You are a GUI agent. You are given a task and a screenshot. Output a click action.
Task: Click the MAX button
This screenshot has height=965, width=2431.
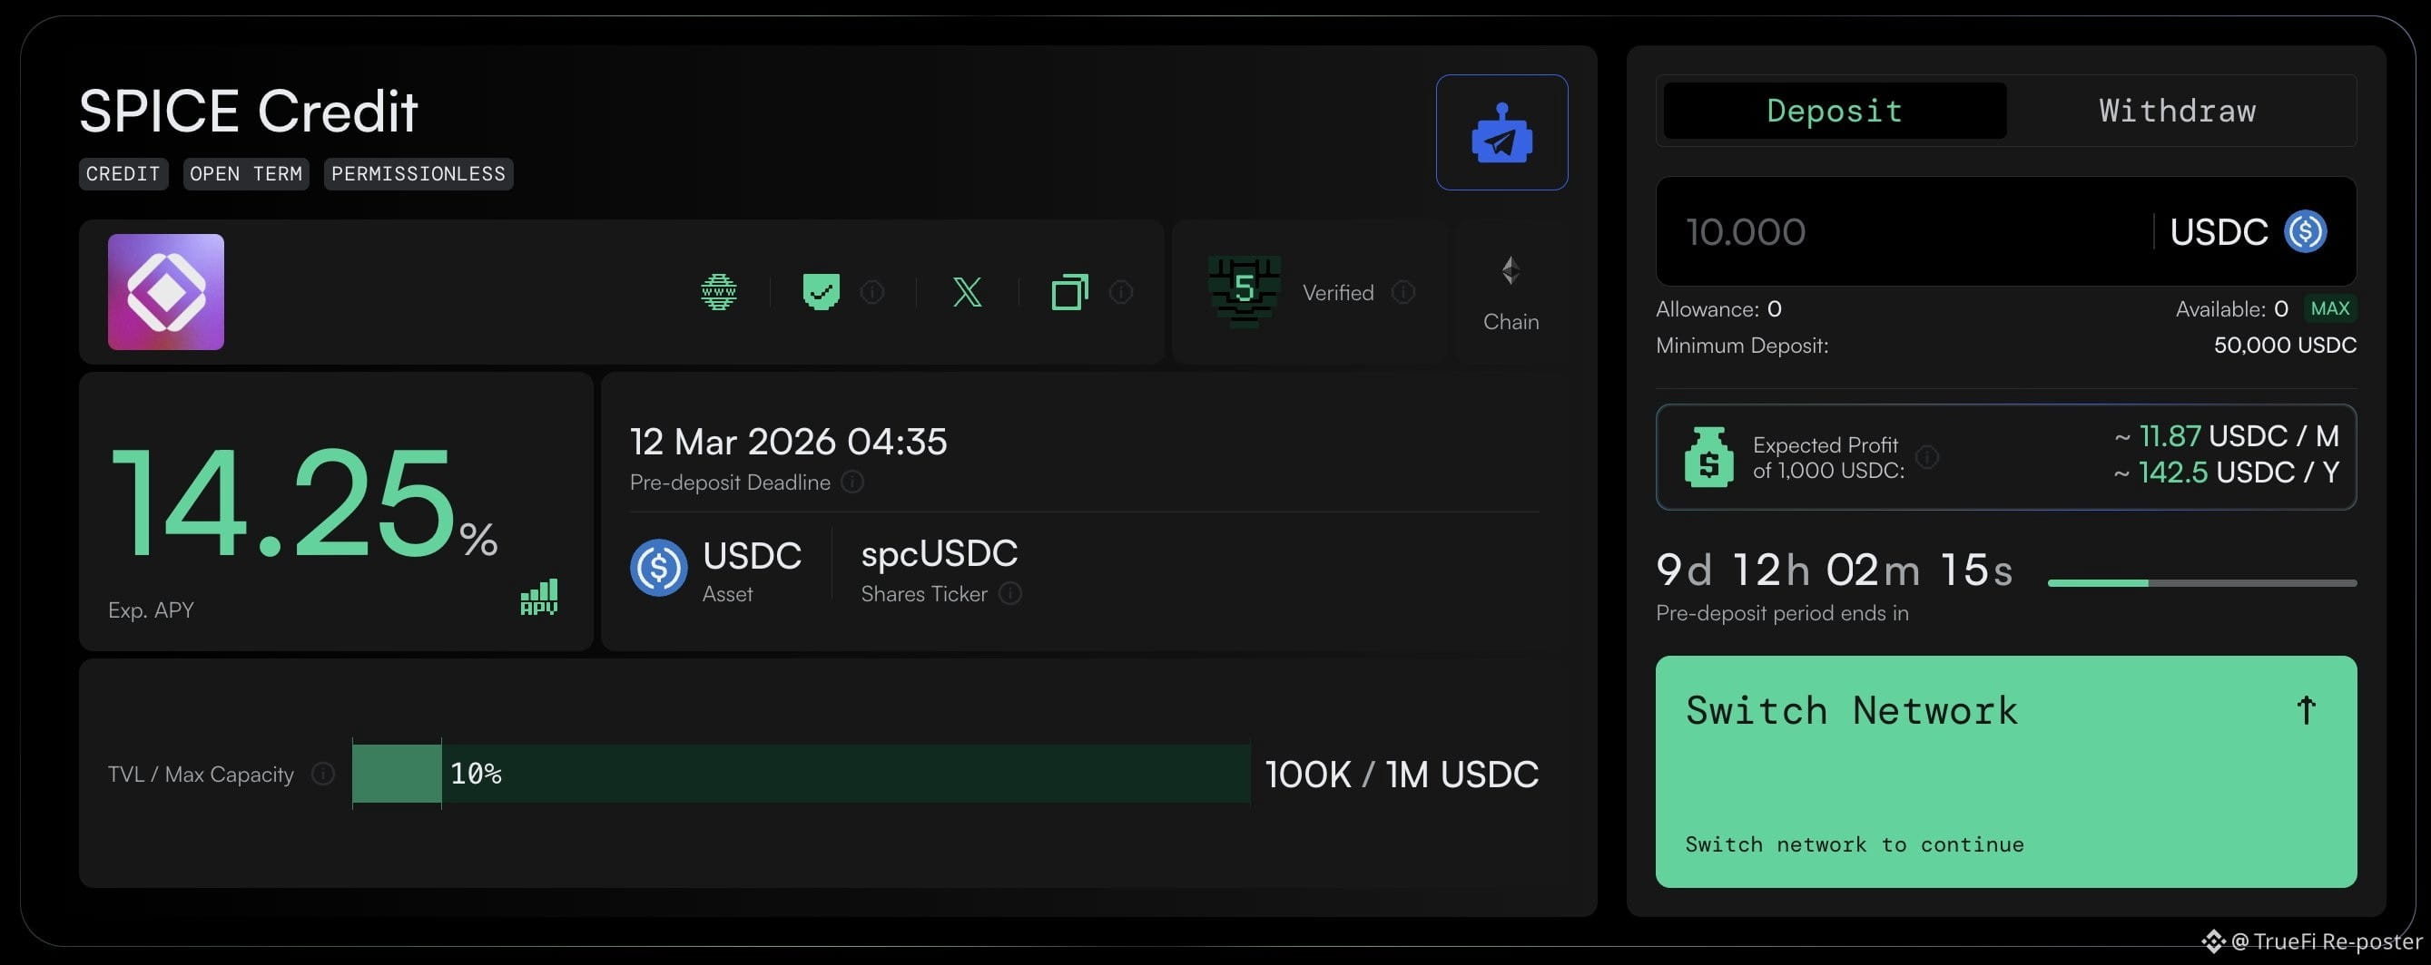coord(2329,308)
